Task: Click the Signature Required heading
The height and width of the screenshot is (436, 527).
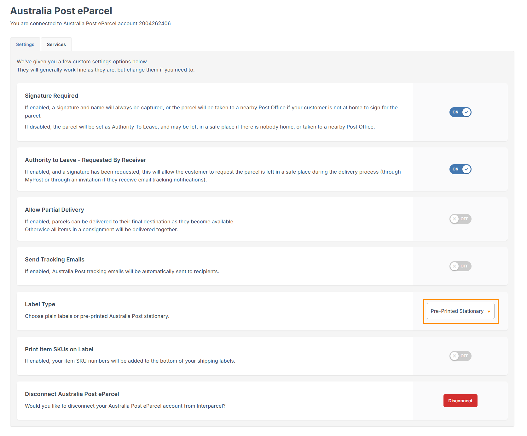Action: click(51, 96)
